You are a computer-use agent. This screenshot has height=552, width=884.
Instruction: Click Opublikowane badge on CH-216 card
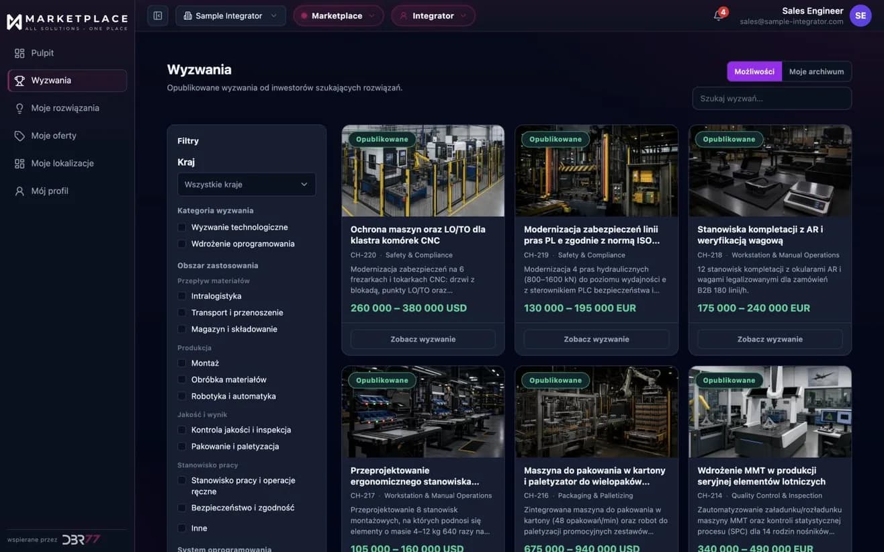556,380
